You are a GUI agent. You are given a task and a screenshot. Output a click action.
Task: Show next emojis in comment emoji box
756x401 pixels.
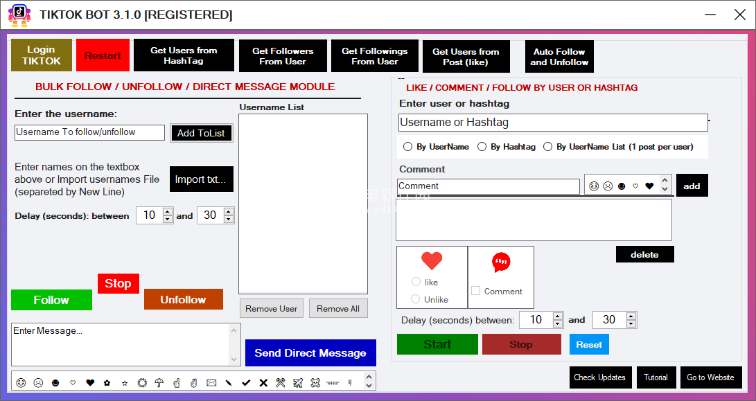[x=665, y=189]
